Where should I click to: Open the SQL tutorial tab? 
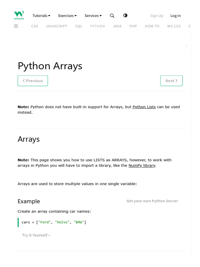click(79, 26)
